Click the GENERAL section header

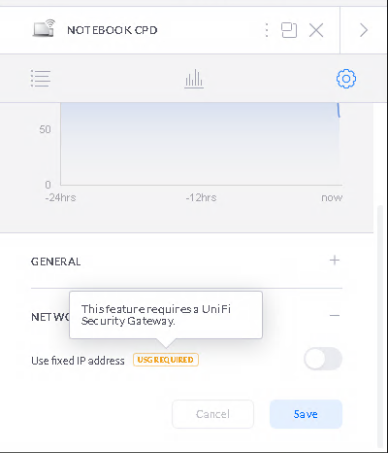tap(186, 261)
